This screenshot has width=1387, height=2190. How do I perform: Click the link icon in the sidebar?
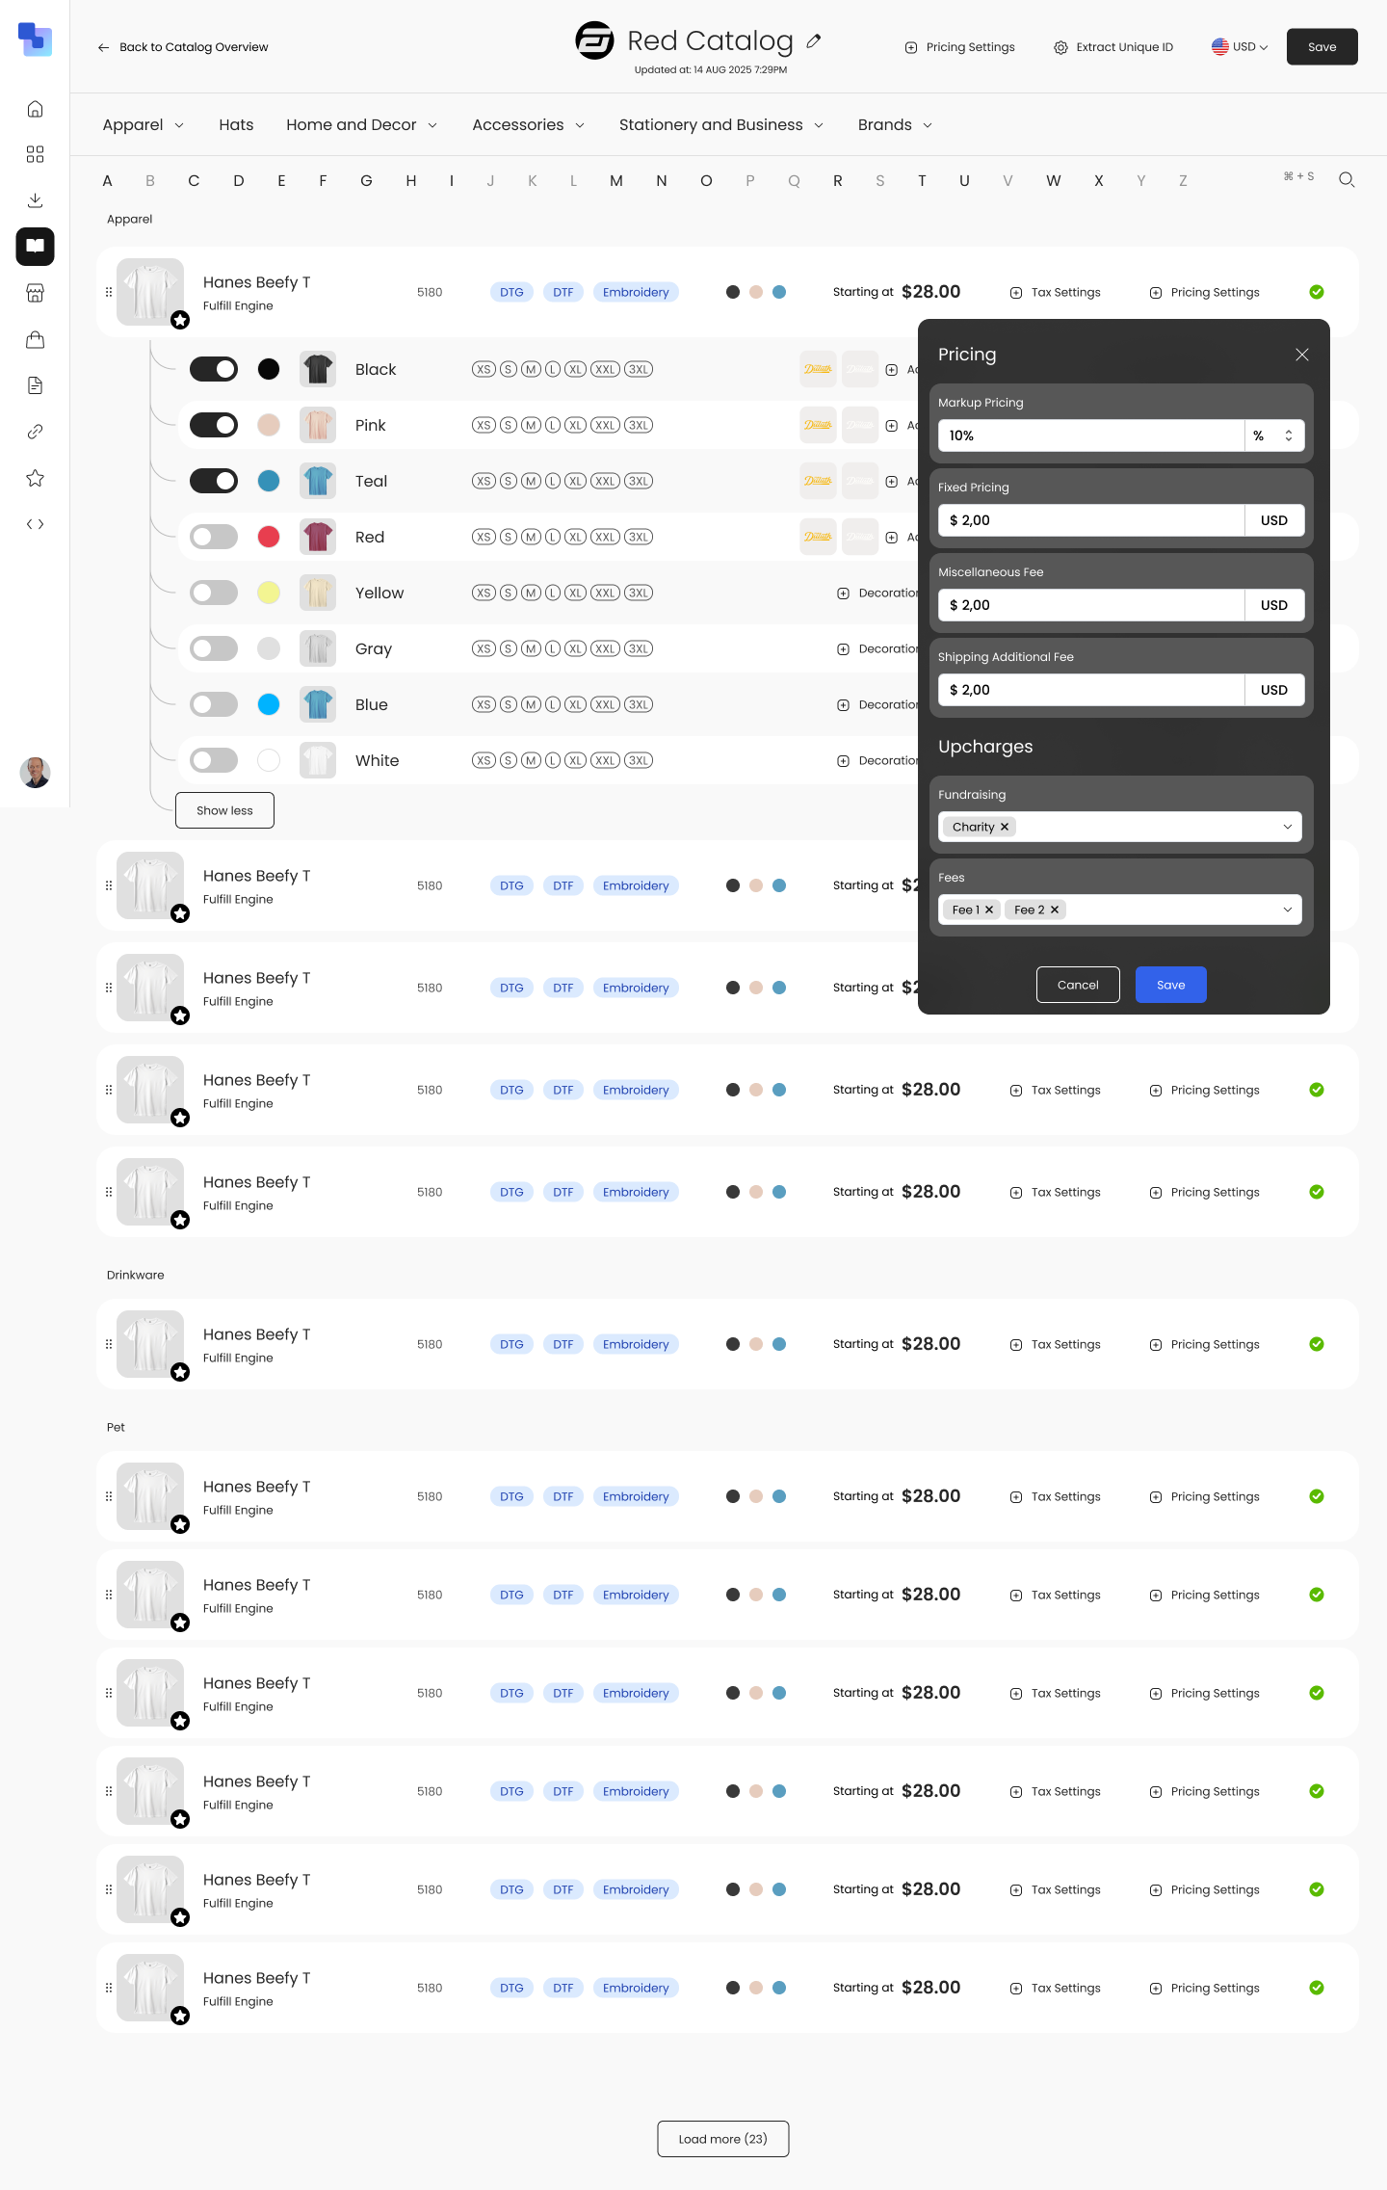[x=35, y=432]
